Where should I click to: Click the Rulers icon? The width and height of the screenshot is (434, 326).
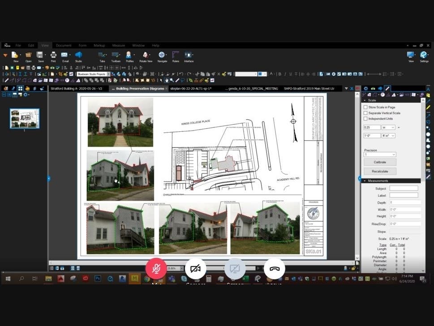[x=176, y=56]
